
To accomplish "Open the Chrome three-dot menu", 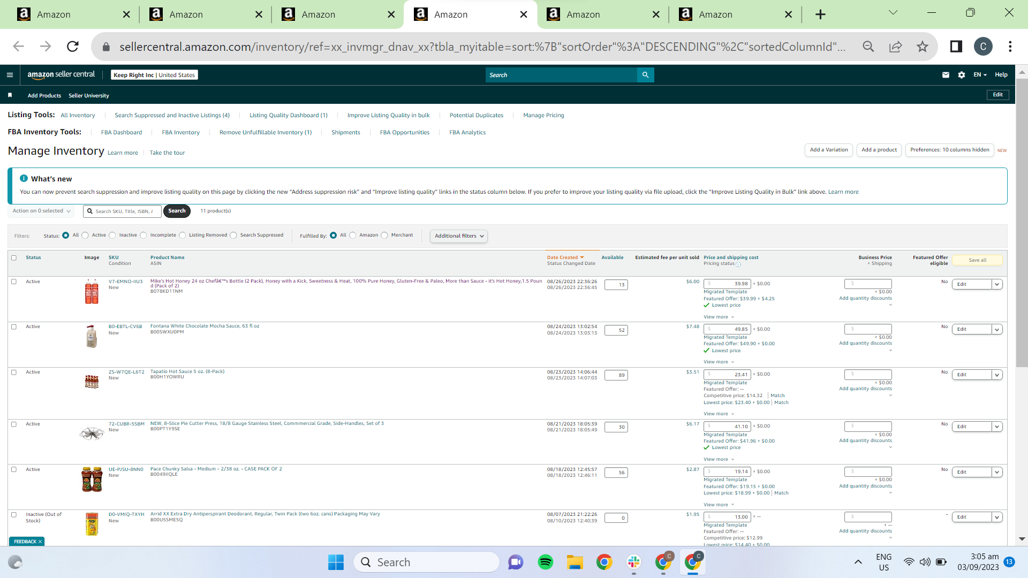I will click(1010, 47).
